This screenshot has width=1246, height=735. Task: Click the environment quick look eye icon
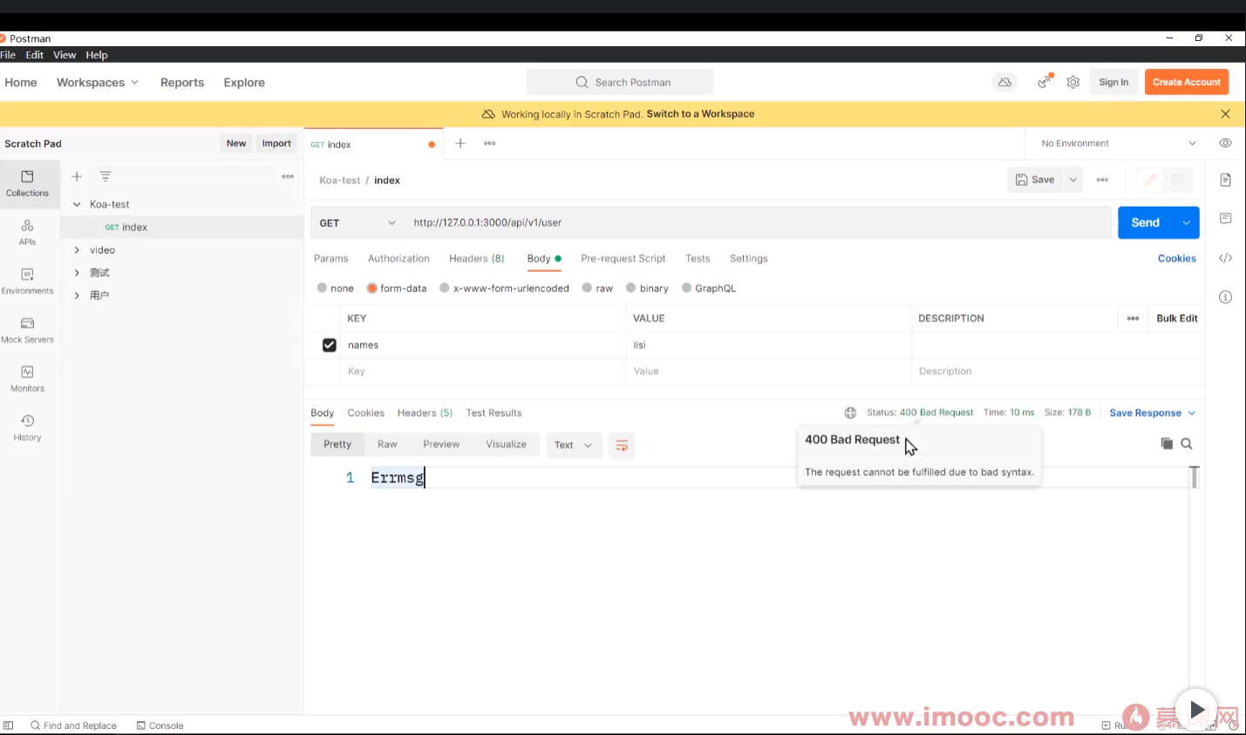pyautogui.click(x=1225, y=143)
